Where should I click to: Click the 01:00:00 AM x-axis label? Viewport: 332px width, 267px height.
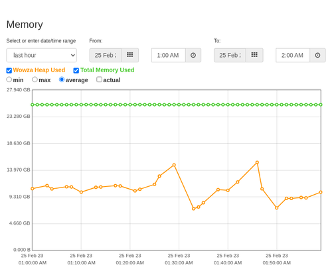coord(33,262)
